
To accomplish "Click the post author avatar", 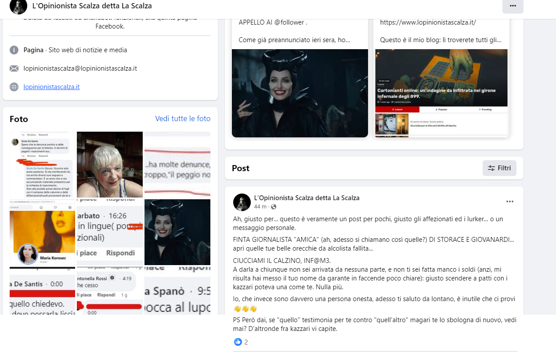I will (x=242, y=202).
